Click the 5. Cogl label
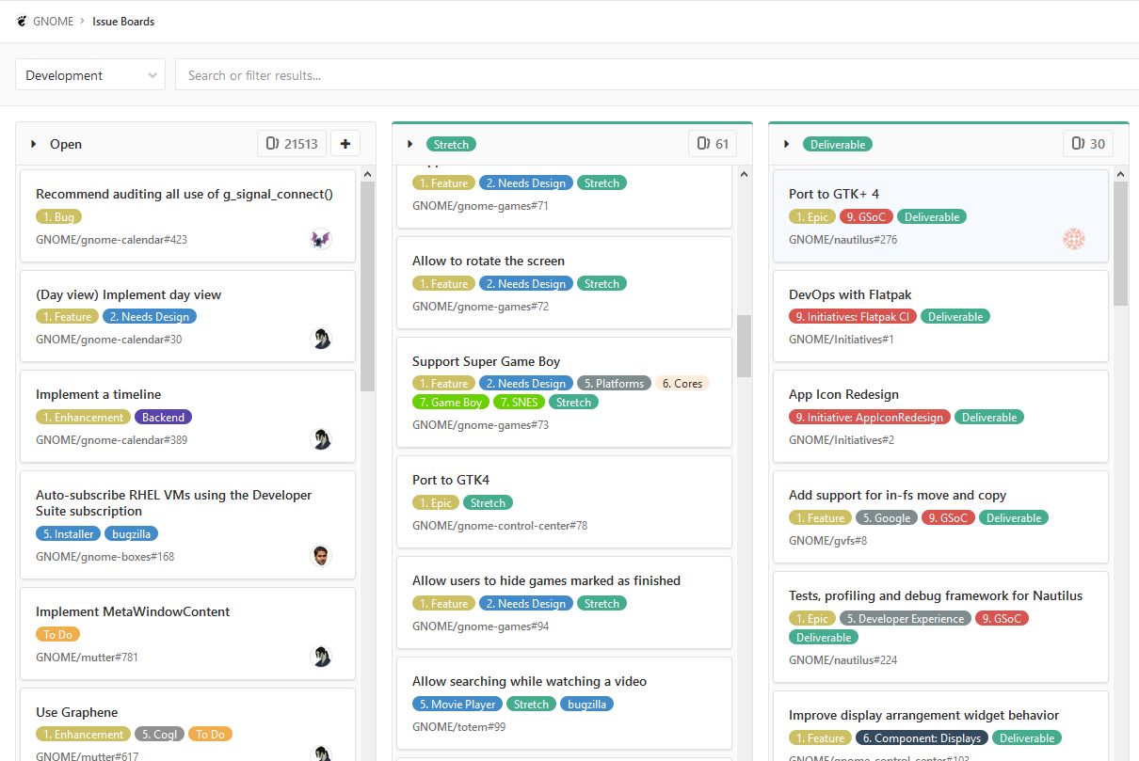This screenshot has width=1139, height=761. pyautogui.click(x=159, y=734)
